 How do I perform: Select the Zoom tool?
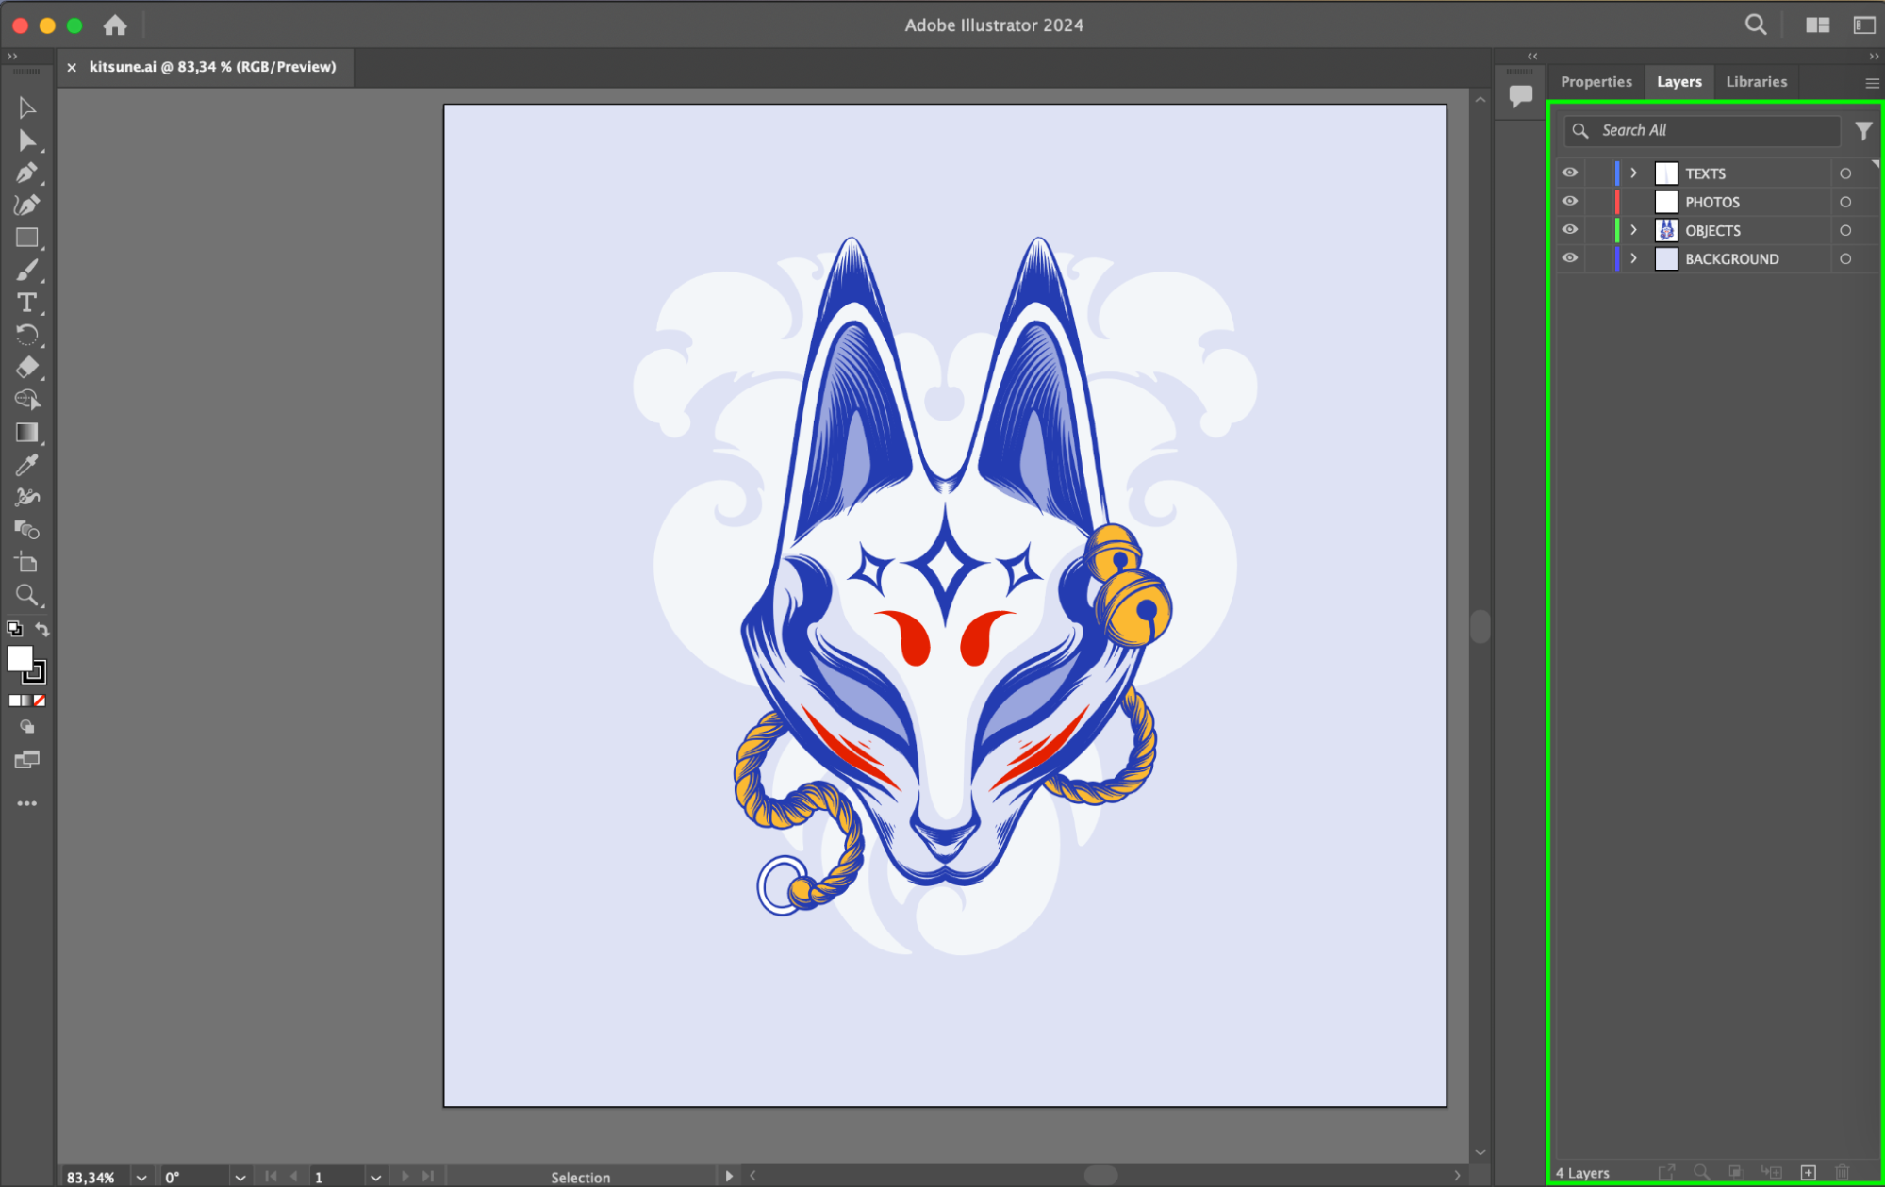(26, 595)
